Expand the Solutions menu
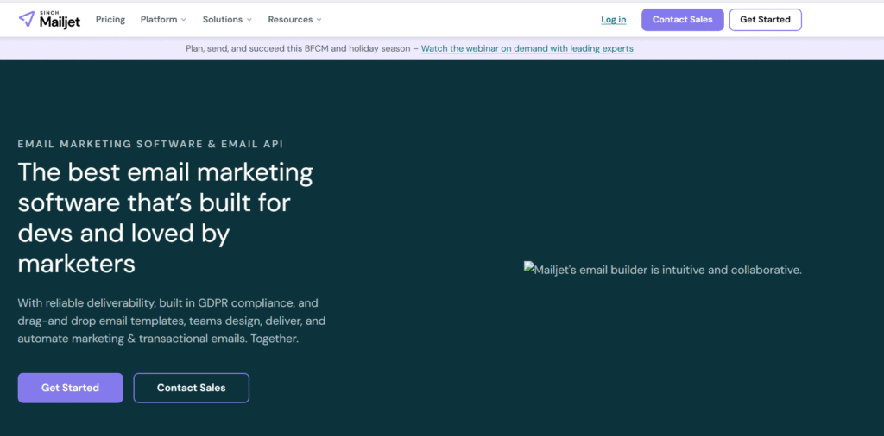Screen dimensions: 884x436 coord(227,20)
